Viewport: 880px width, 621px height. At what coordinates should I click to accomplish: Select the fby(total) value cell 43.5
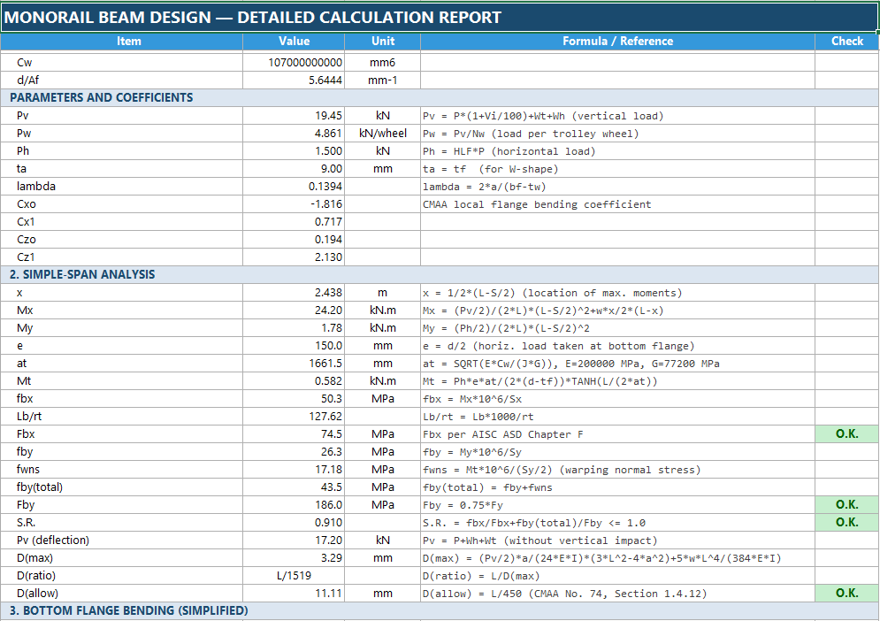pos(294,487)
